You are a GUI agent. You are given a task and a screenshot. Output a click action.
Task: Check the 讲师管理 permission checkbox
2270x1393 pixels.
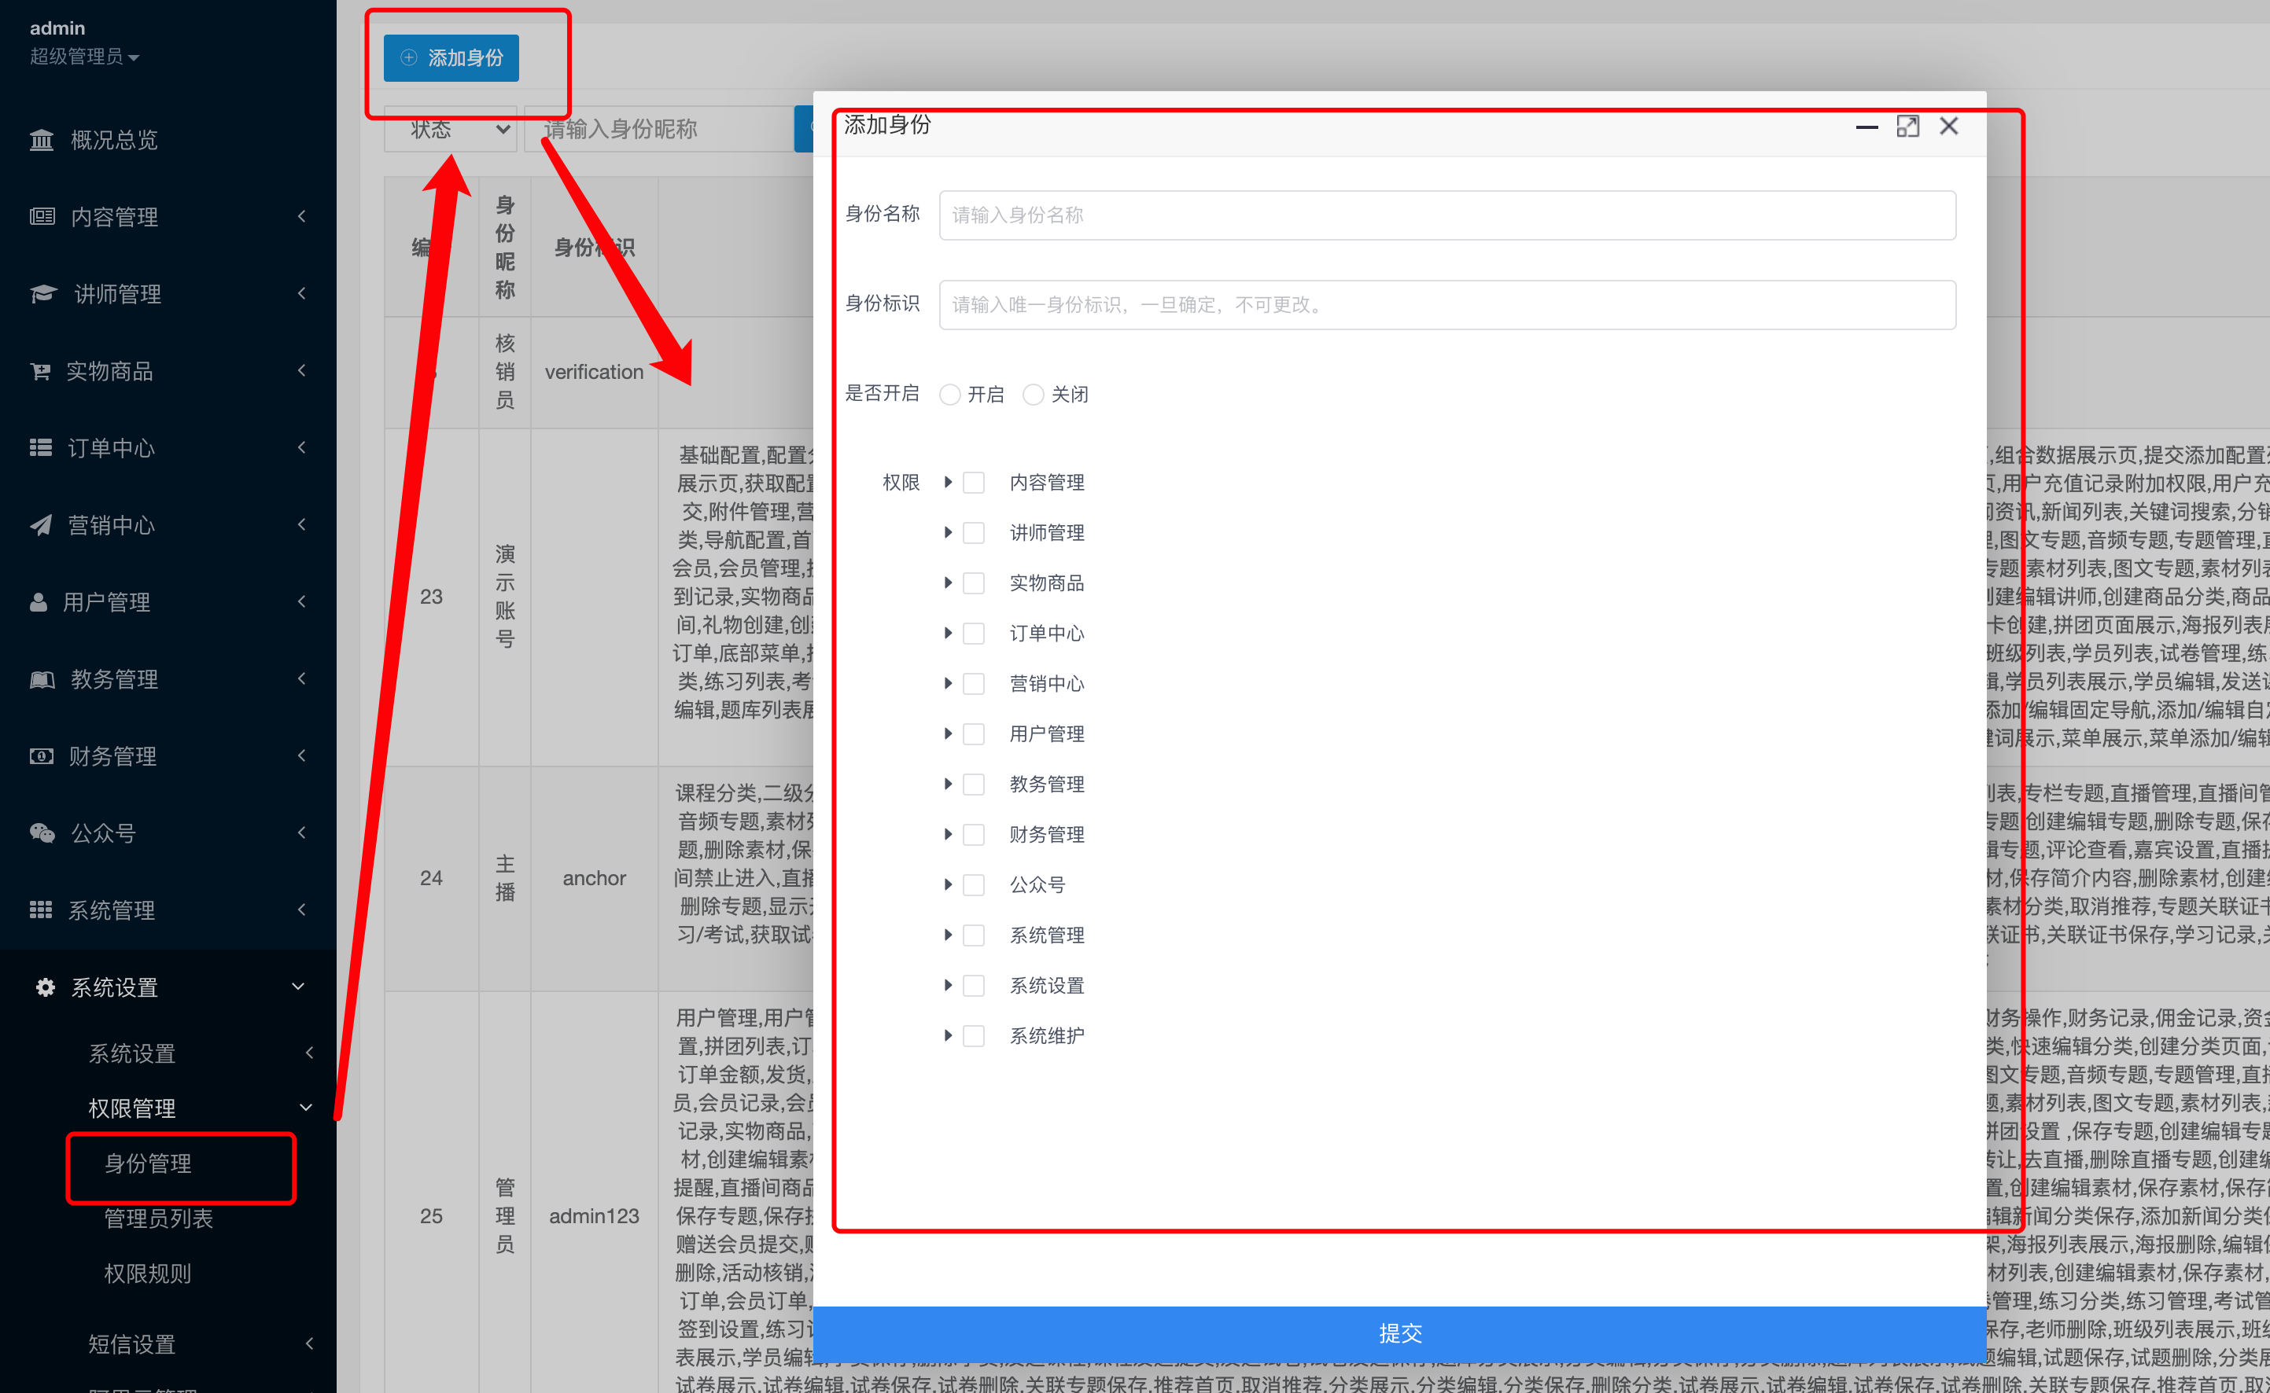(973, 534)
